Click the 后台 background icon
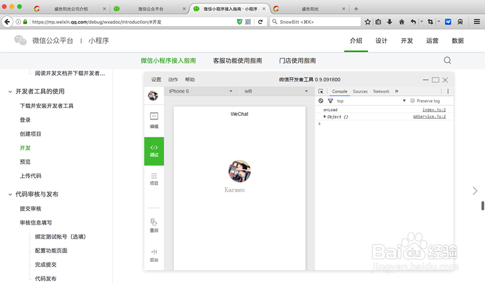 coord(154,255)
